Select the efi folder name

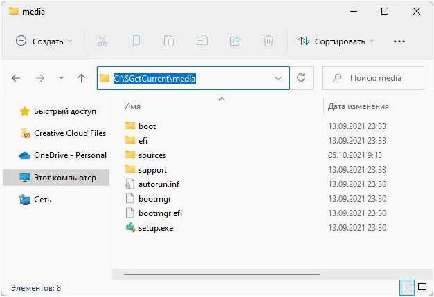coord(143,141)
